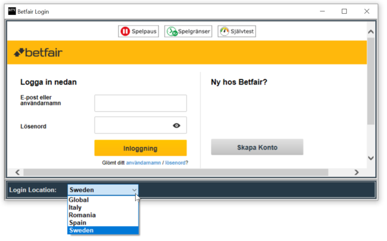Focus the E-post eller användarnamn field
387x241 pixels.
141,103
